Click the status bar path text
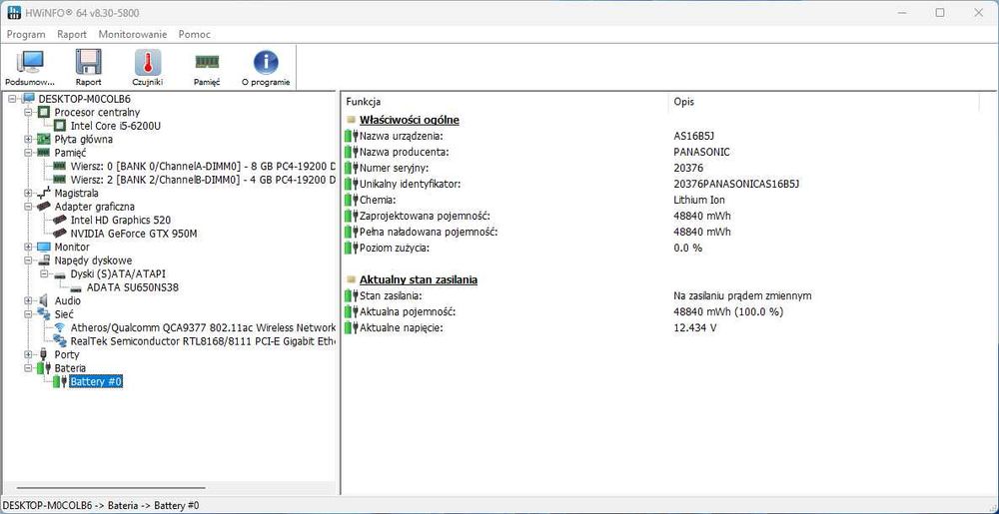 pos(101,505)
